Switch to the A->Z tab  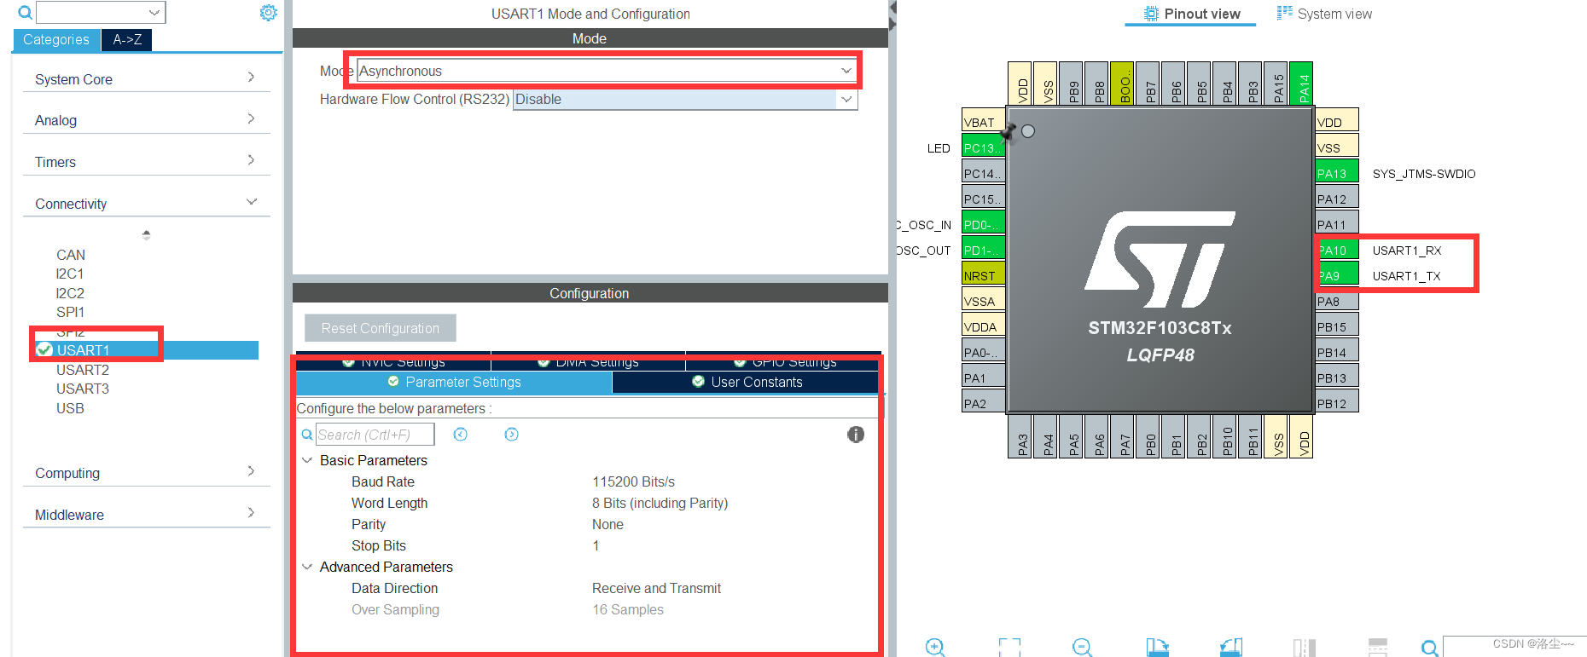(x=127, y=39)
